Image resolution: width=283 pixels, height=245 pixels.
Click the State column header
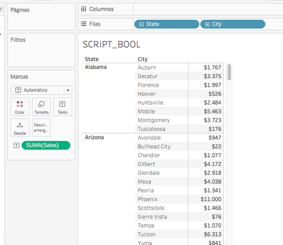coord(91,59)
